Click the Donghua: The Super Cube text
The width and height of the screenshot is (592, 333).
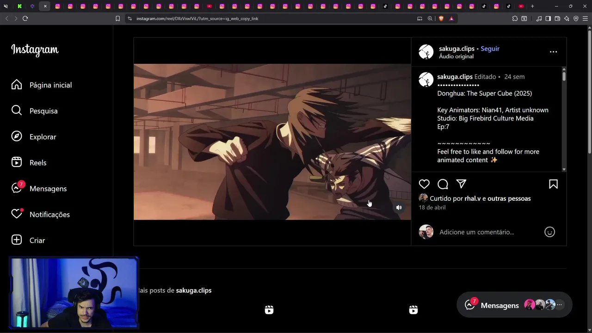pos(484,93)
